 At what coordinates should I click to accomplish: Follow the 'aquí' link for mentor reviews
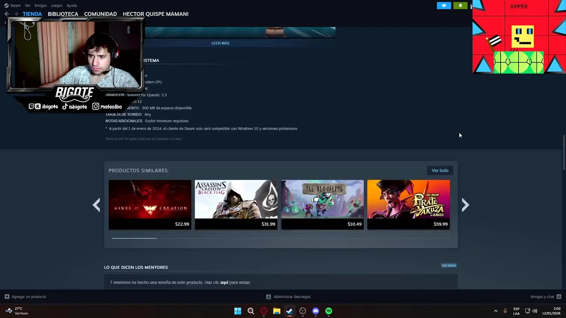click(224, 282)
